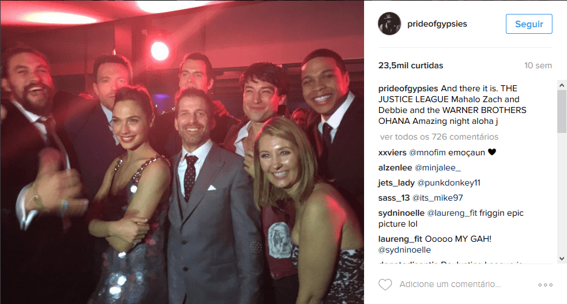Open the prideofgypsies profile avatar

point(390,24)
